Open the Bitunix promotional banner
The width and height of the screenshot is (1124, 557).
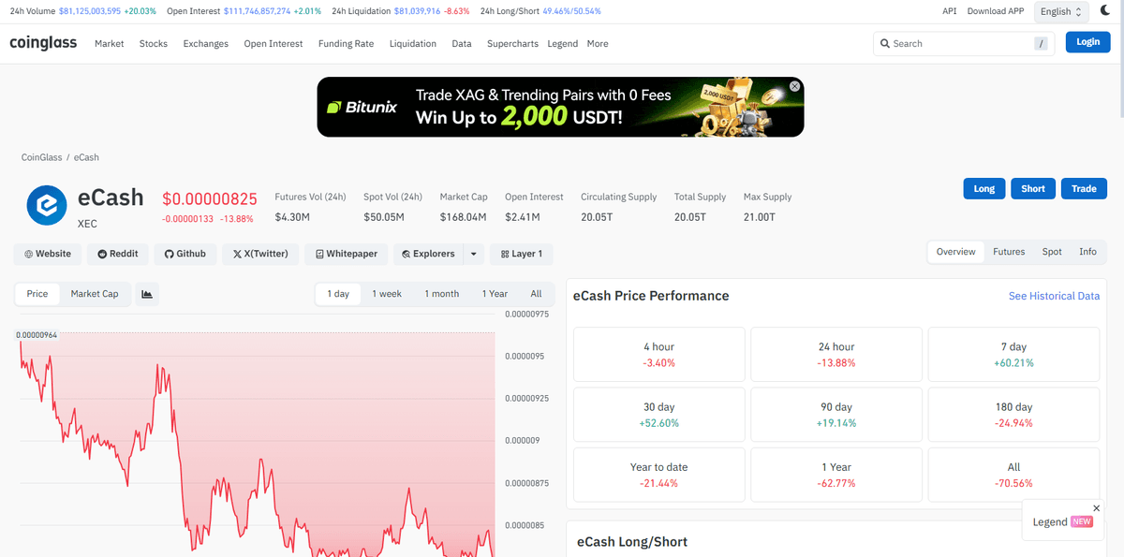click(560, 107)
